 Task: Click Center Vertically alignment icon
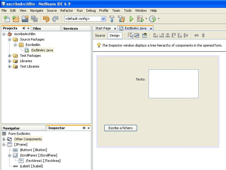point(186,35)
